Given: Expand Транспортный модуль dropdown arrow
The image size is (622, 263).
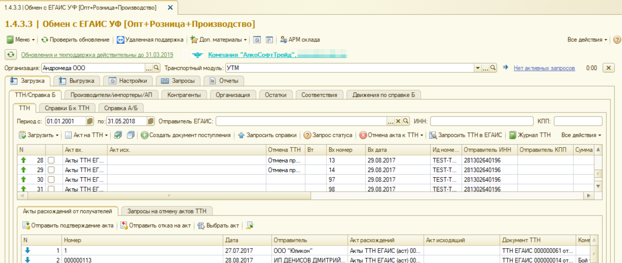Looking at the screenshot, I should (x=478, y=68).
